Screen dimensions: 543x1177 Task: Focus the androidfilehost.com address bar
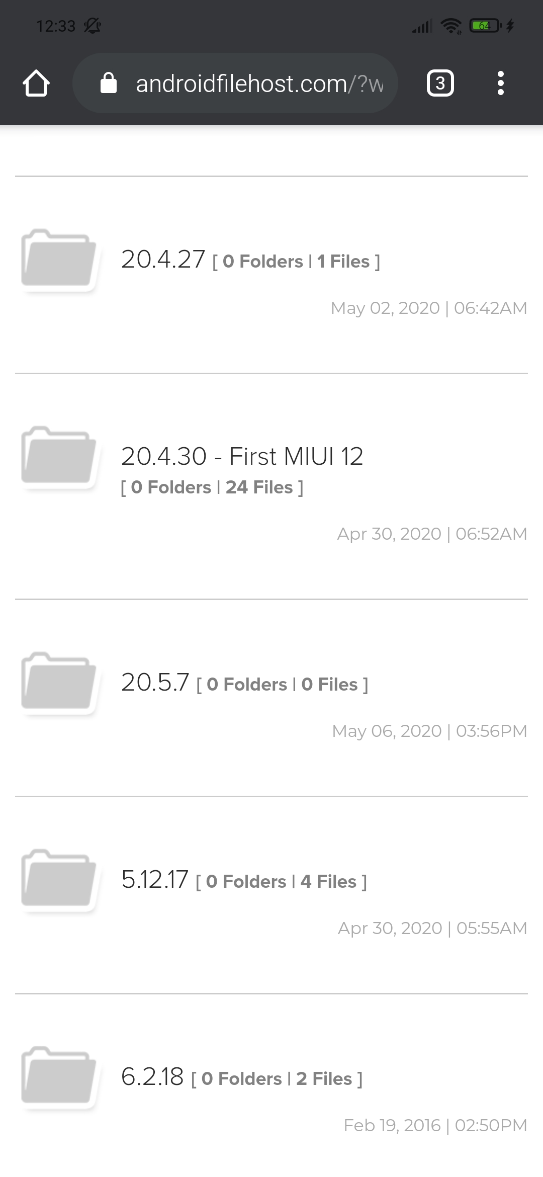[x=235, y=83]
